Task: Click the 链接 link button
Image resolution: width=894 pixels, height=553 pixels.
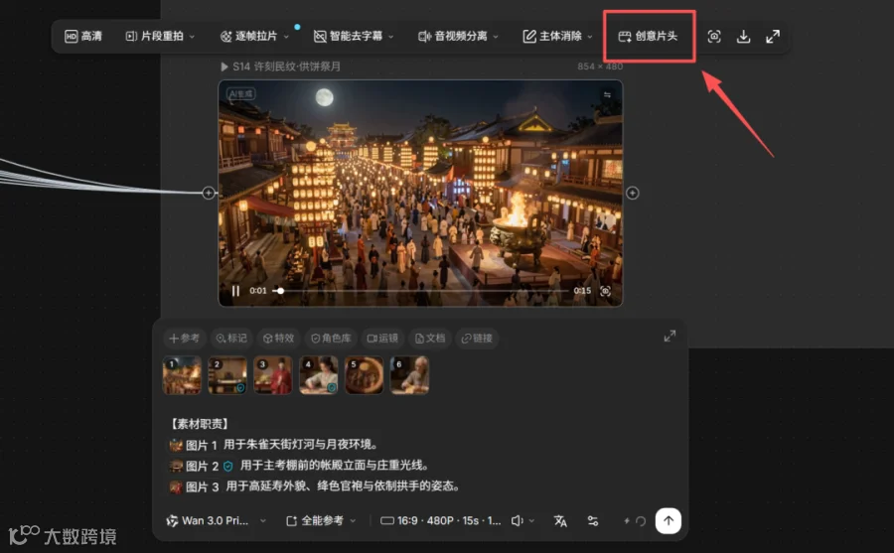Action: (x=477, y=339)
